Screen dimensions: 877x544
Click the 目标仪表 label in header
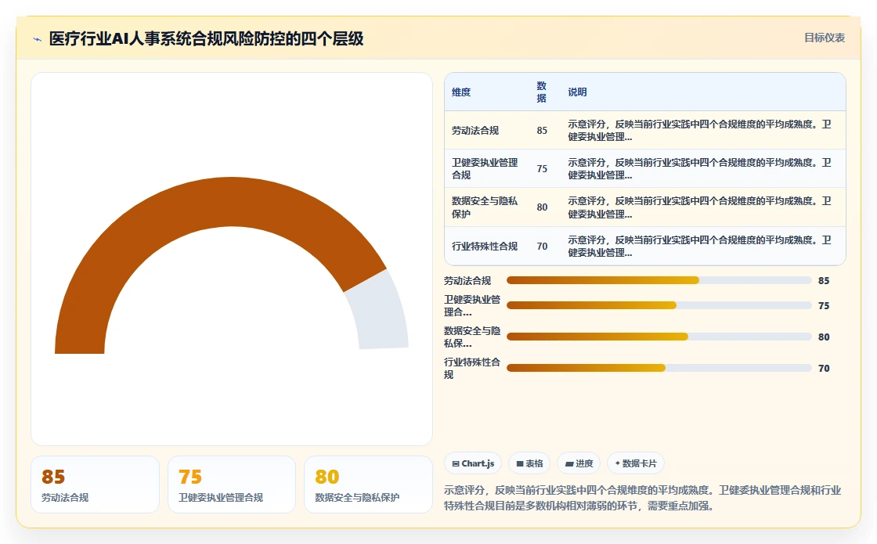point(825,38)
